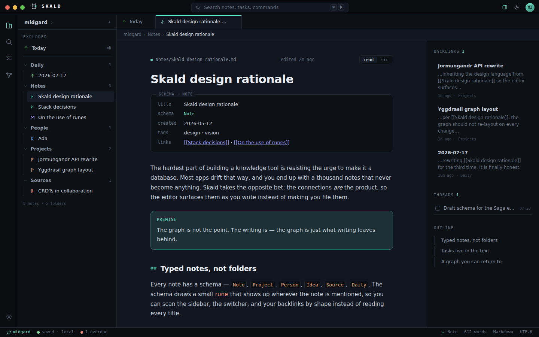
Task: Click the search magnifier icon in search field
Action: click(x=198, y=7)
